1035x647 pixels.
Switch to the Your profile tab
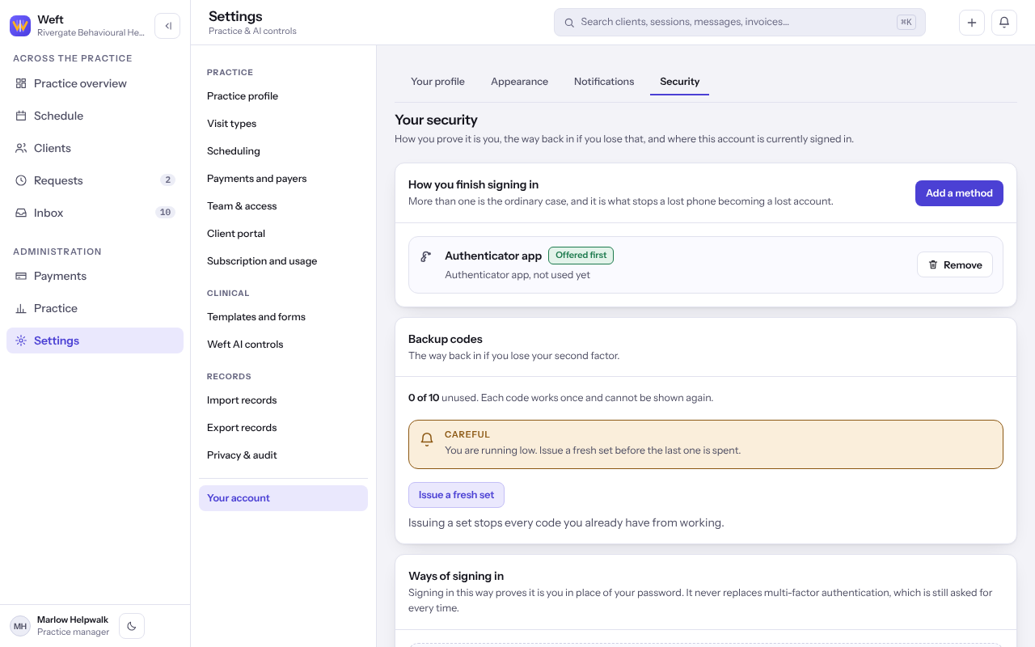click(x=437, y=82)
